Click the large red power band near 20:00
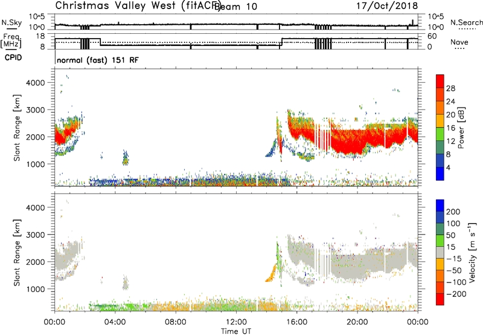483x335 pixels. point(351,141)
